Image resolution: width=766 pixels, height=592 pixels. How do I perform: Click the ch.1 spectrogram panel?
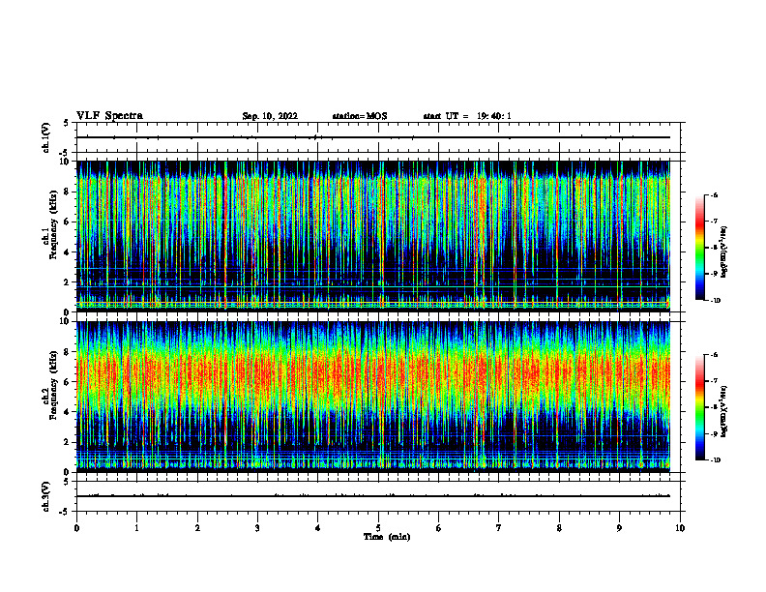point(373,236)
